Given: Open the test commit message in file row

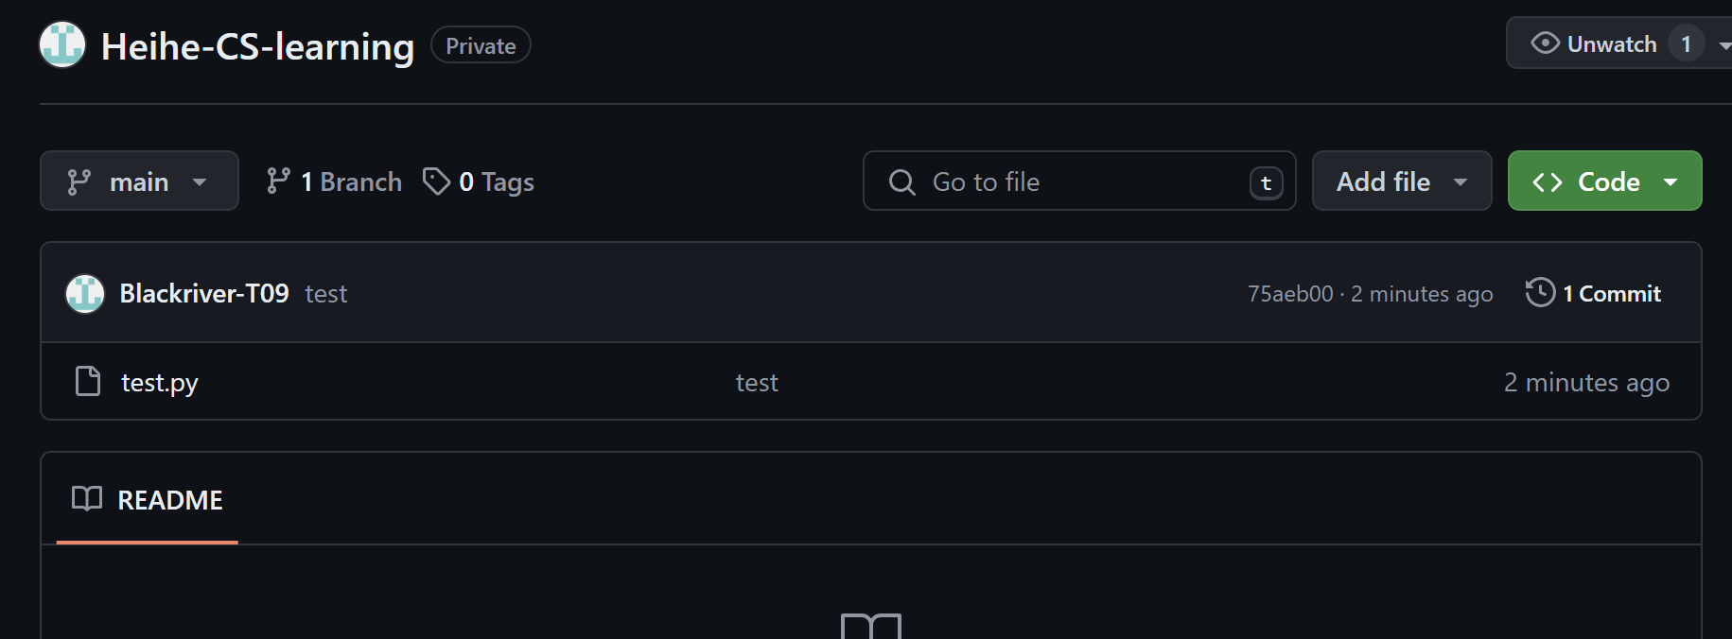Looking at the screenshot, I should (757, 383).
